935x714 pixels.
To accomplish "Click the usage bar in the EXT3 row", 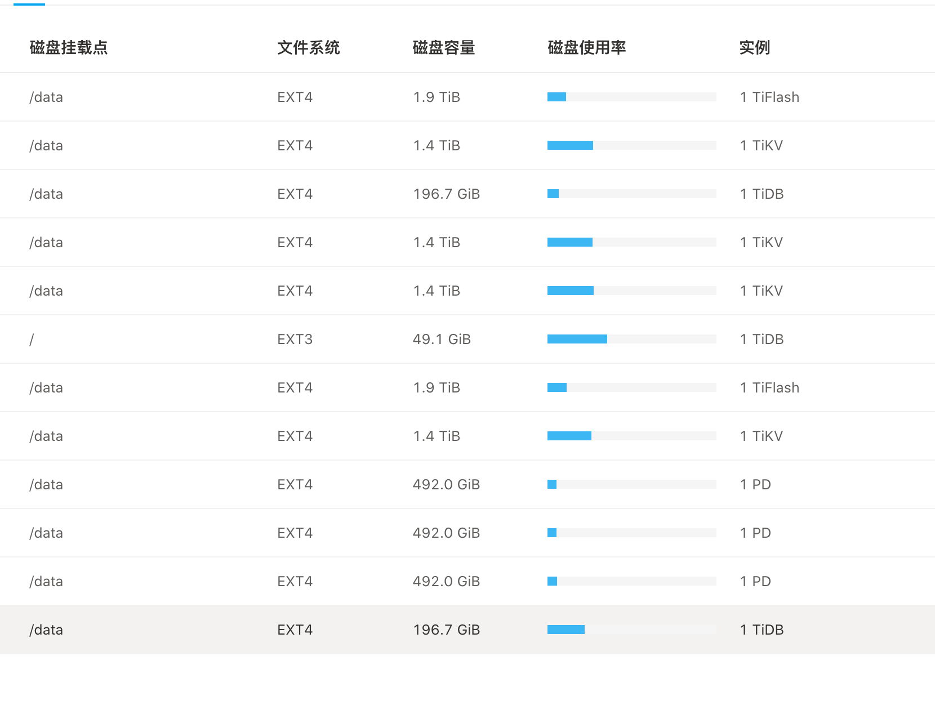I will coord(631,339).
